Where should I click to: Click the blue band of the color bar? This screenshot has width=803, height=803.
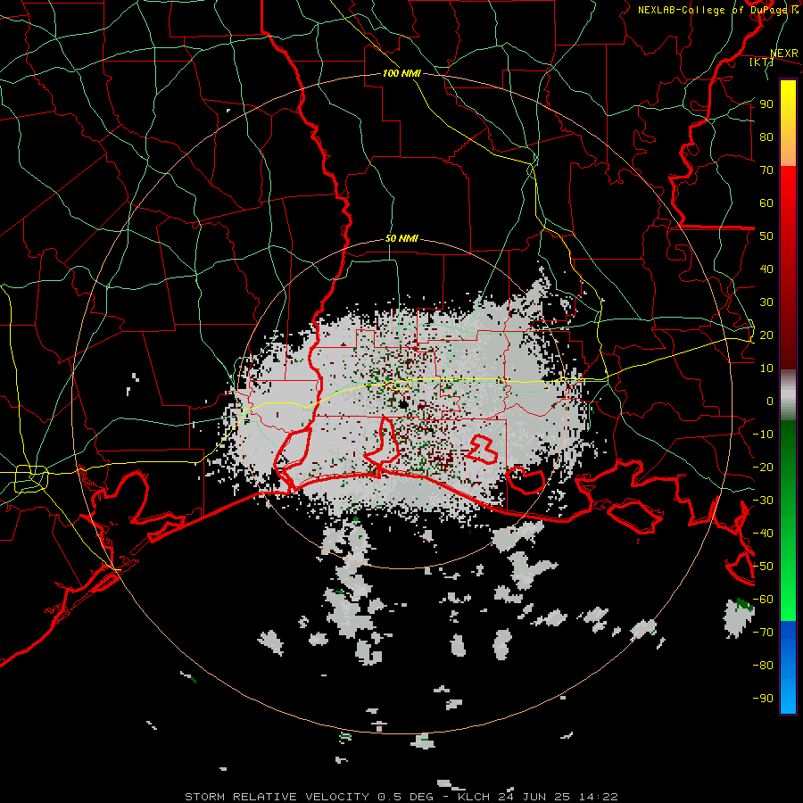click(788, 667)
